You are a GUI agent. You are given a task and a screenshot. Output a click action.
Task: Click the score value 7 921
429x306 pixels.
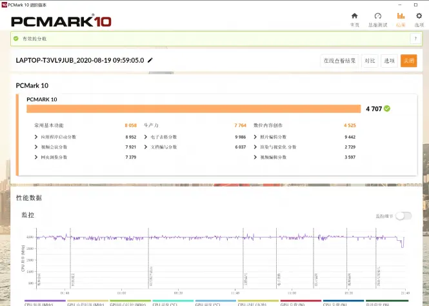coord(131,147)
